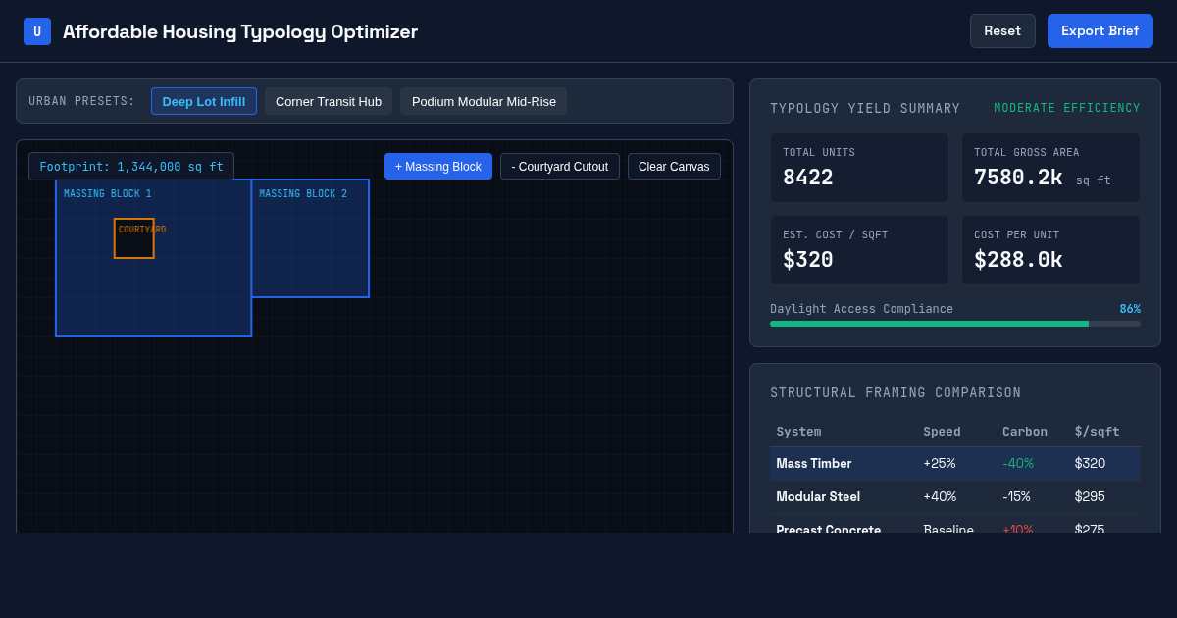The height and width of the screenshot is (618, 1177).
Task: Select the Modular Steel table row
Action: point(955,497)
